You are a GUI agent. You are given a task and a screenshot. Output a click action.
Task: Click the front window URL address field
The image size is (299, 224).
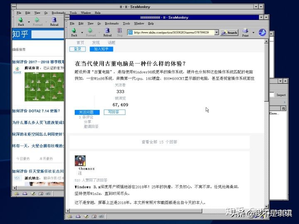click(x=174, y=33)
